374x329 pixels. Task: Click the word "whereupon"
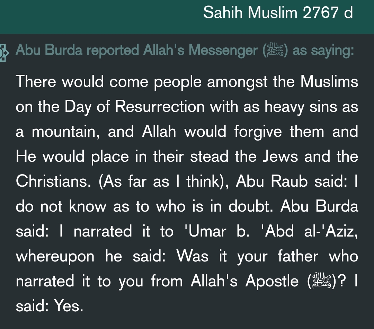tap(55, 257)
